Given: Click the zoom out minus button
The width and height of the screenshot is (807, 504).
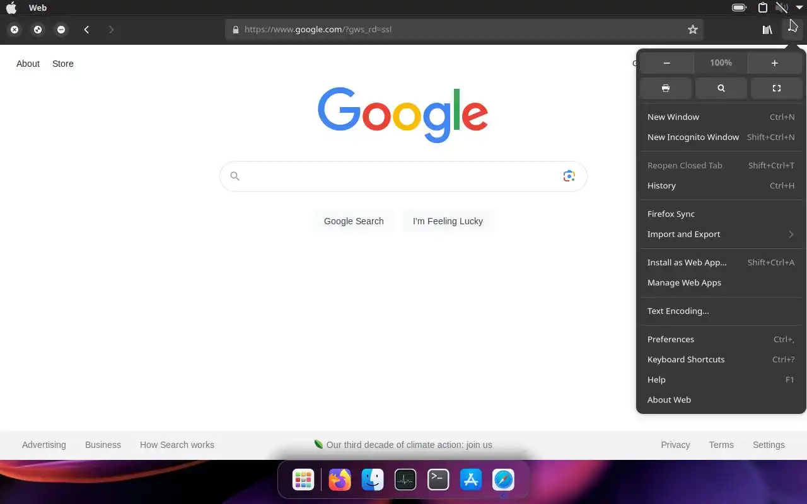Looking at the screenshot, I should (x=666, y=63).
